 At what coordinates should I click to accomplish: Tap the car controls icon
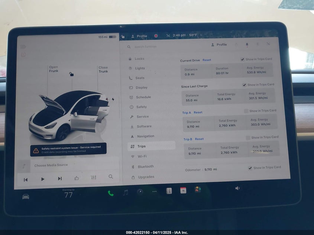(x=26, y=196)
